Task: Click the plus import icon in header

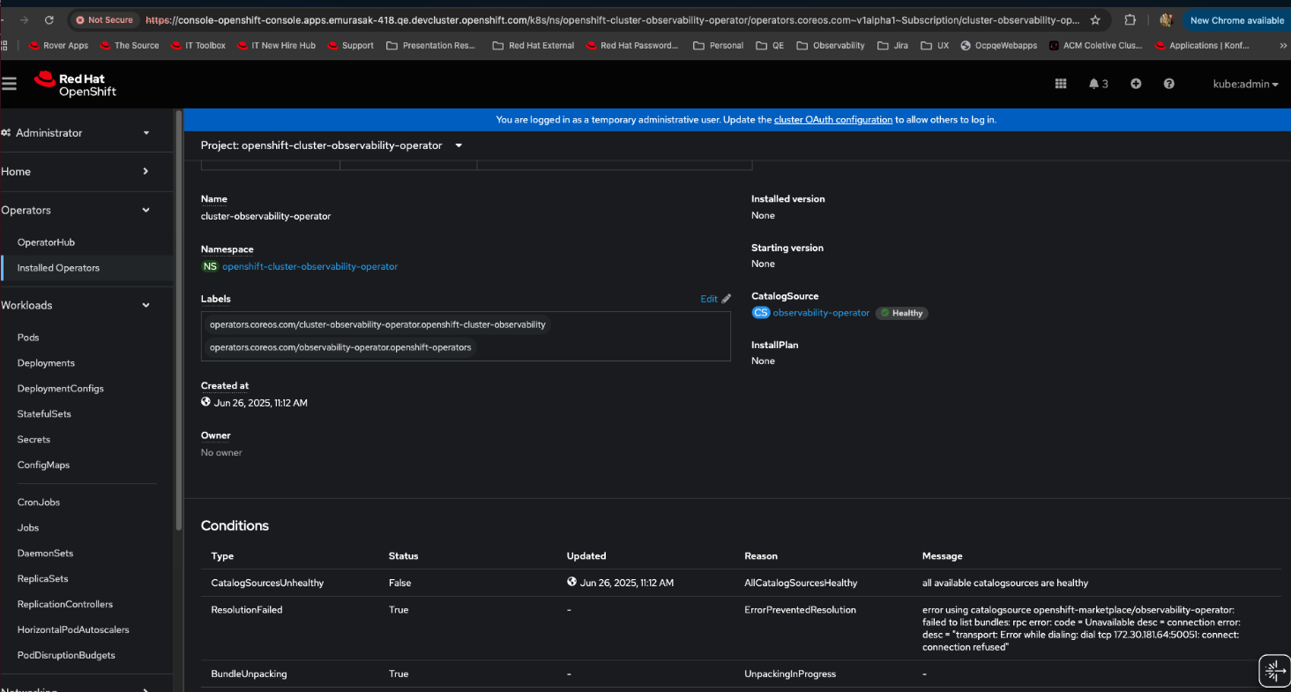Action: (1136, 84)
